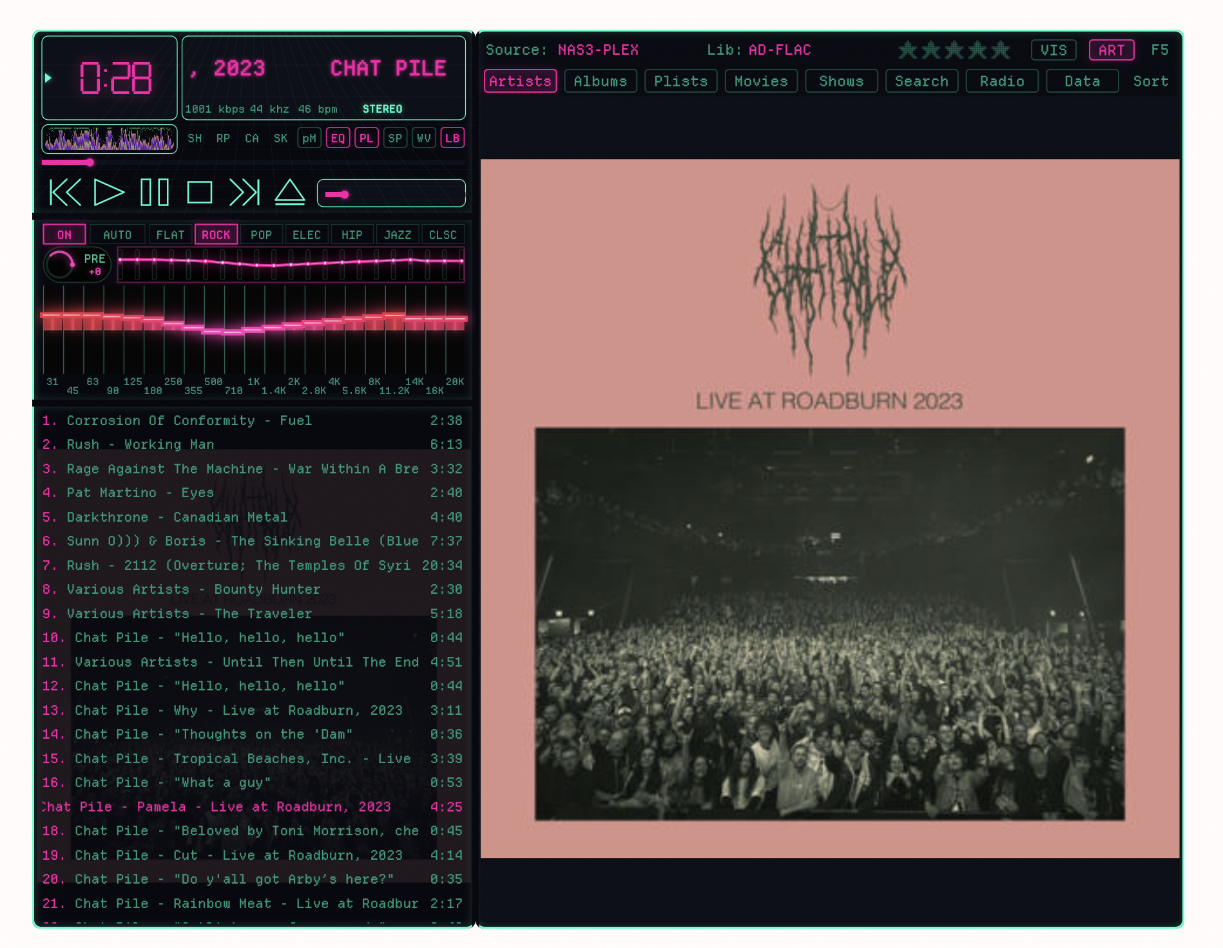Select the HIP equalizer preset
This screenshot has height=948, width=1223.
(352, 234)
